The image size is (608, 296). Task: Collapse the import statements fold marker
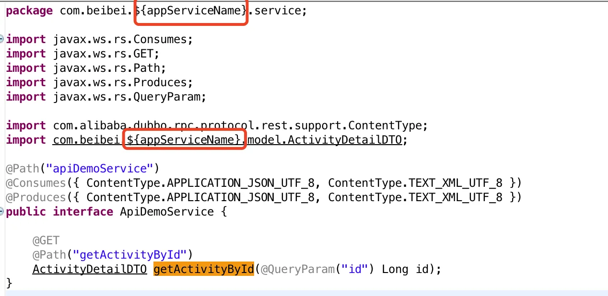(2, 39)
